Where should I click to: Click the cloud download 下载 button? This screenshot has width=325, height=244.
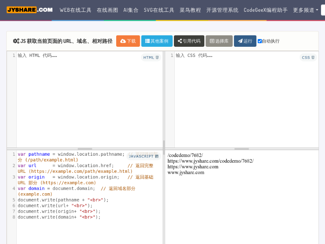point(128,41)
